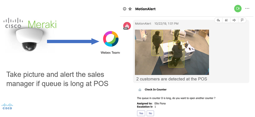Click the small Cisco logo at bottom left
The width and height of the screenshot is (255, 117).
(x=7, y=106)
